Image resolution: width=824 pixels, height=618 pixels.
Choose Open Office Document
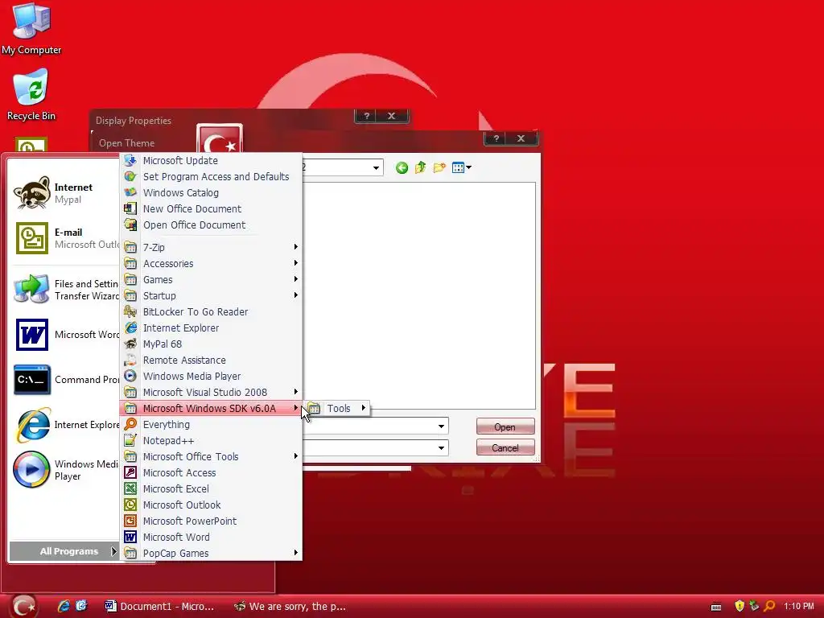(212, 225)
